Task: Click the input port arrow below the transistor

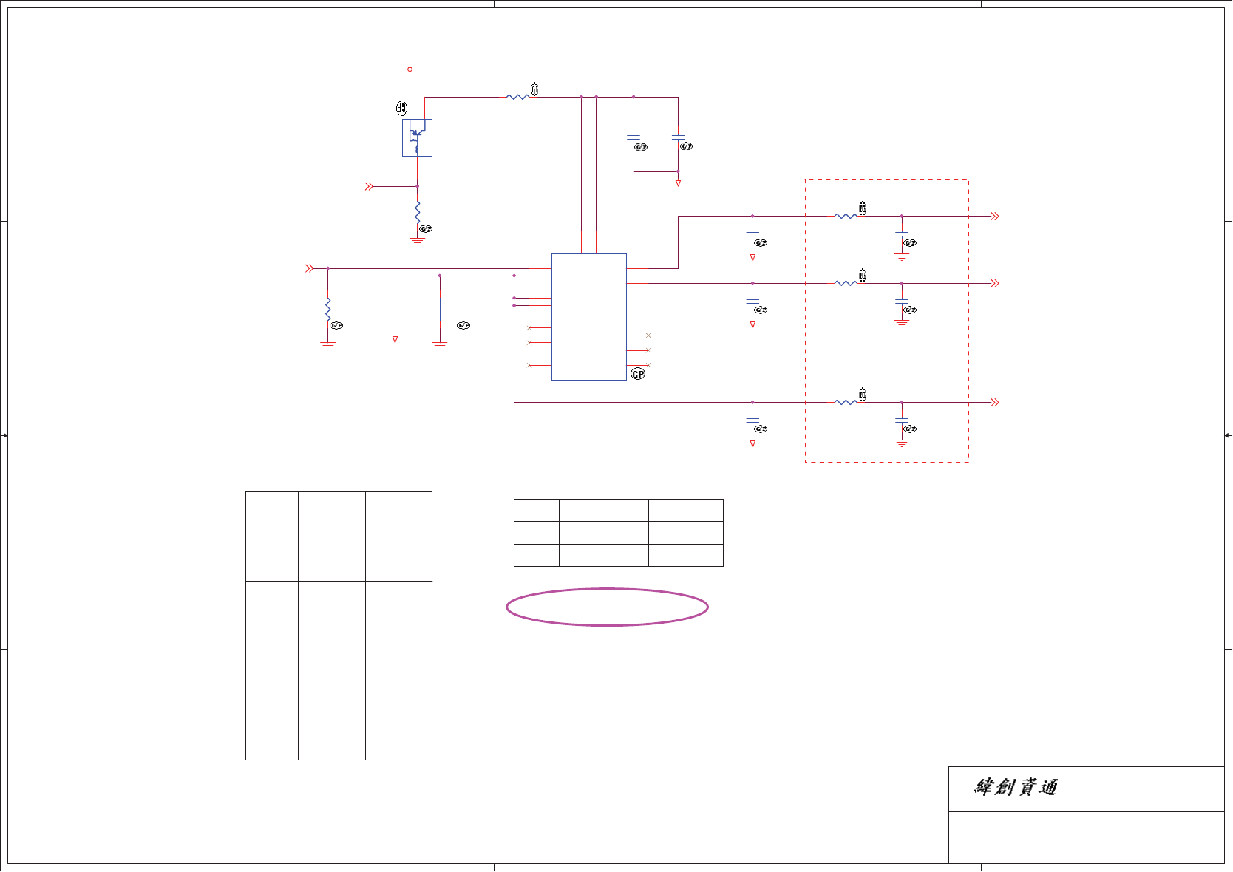Action: point(369,187)
